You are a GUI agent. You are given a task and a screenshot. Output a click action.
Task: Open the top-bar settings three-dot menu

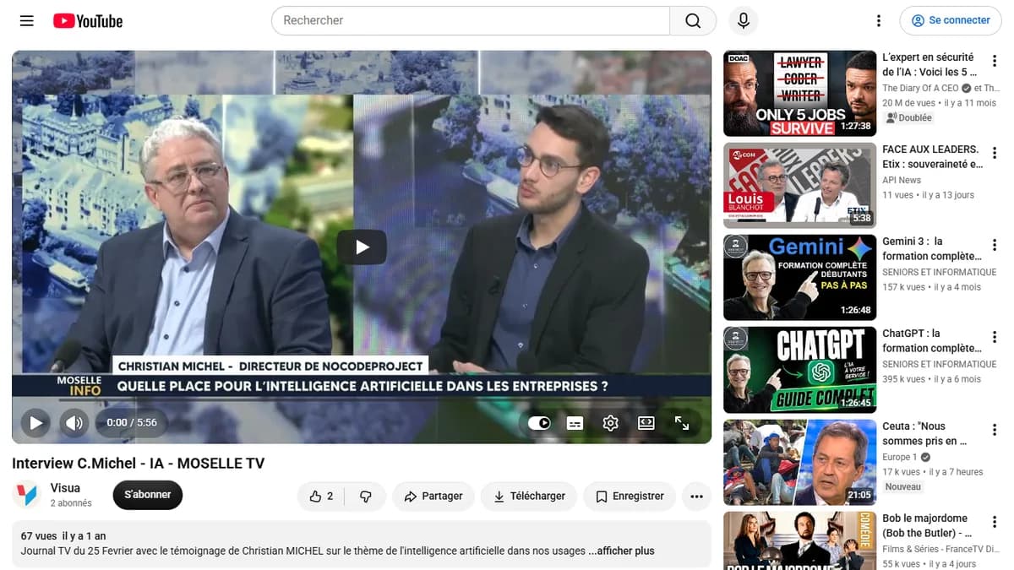(879, 20)
